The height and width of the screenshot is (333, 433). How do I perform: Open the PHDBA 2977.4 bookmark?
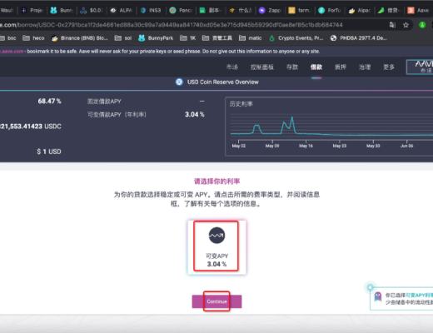point(359,38)
